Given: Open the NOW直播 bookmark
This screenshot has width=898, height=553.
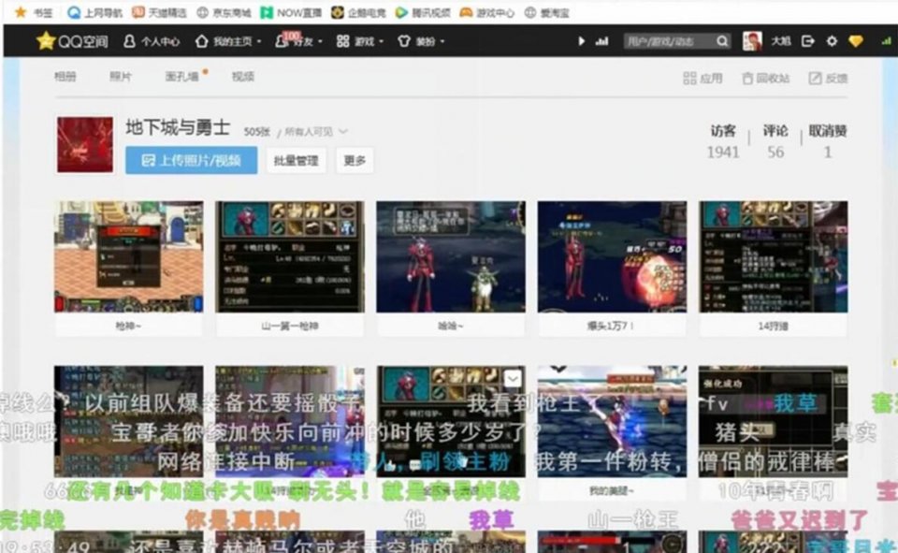Looking at the screenshot, I should point(291,12).
